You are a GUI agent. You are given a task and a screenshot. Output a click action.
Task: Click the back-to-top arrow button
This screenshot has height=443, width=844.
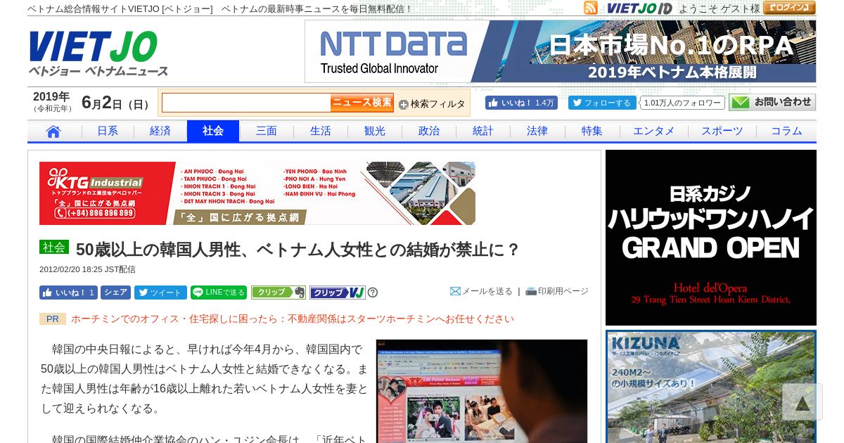(803, 402)
